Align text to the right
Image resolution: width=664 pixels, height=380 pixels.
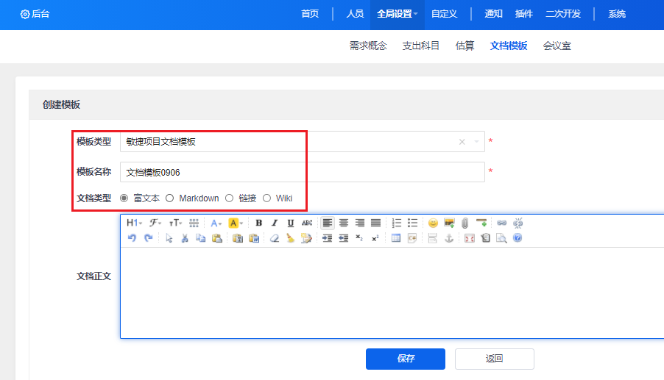pos(359,223)
